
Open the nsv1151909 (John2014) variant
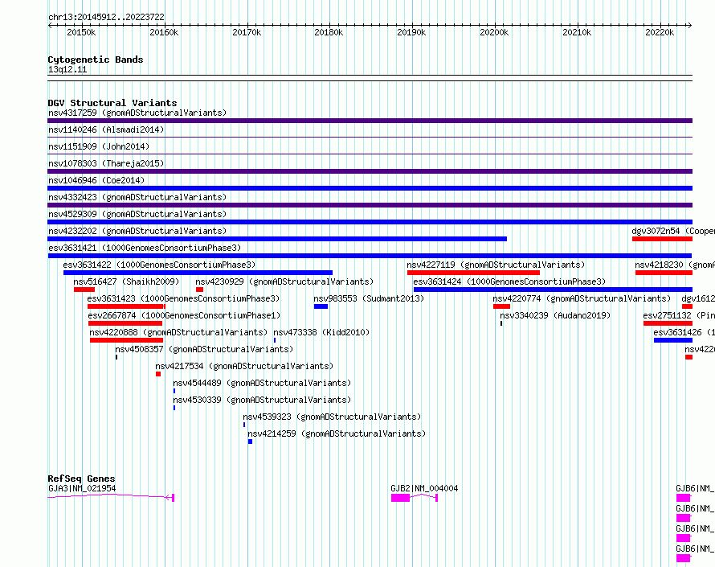pos(99,146)
